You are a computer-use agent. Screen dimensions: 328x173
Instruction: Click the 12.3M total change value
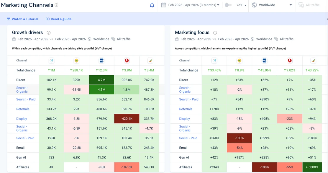[x=102, y=70]
